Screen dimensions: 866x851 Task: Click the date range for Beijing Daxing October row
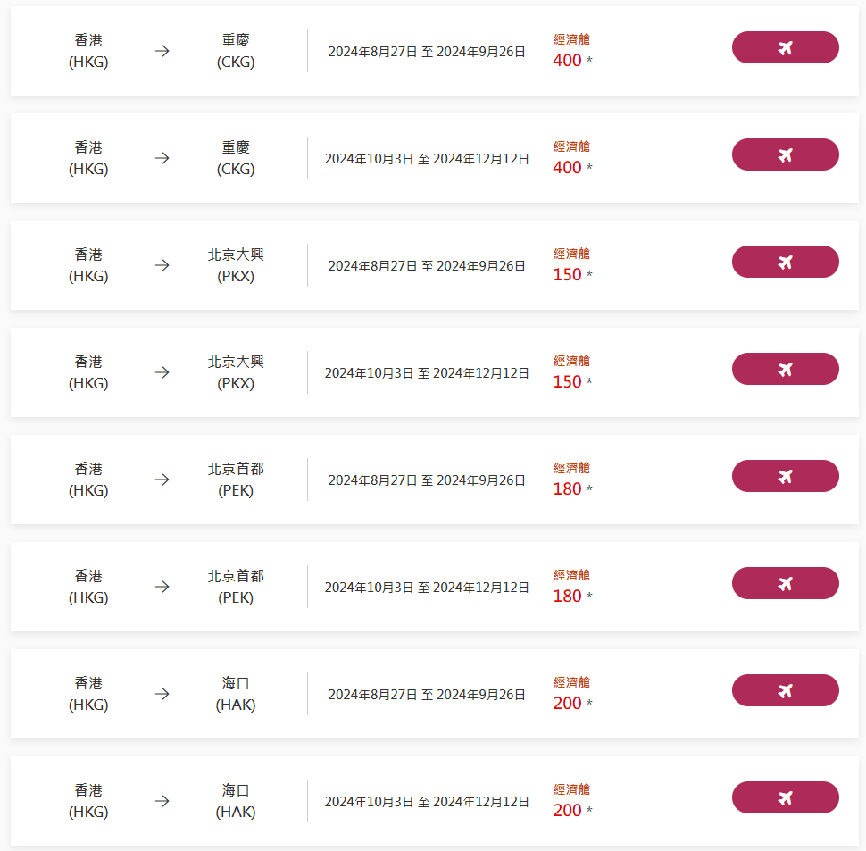[x=426, y=371]
